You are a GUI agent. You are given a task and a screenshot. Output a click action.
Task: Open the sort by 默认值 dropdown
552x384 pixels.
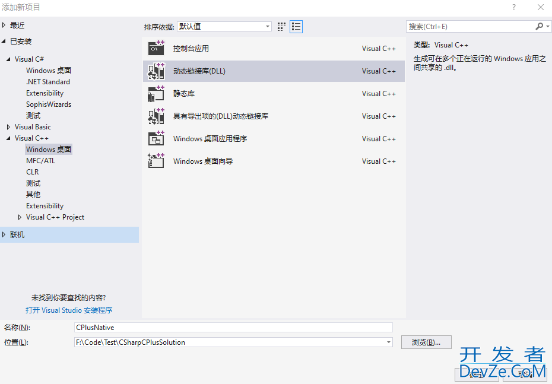coord(224,26)
